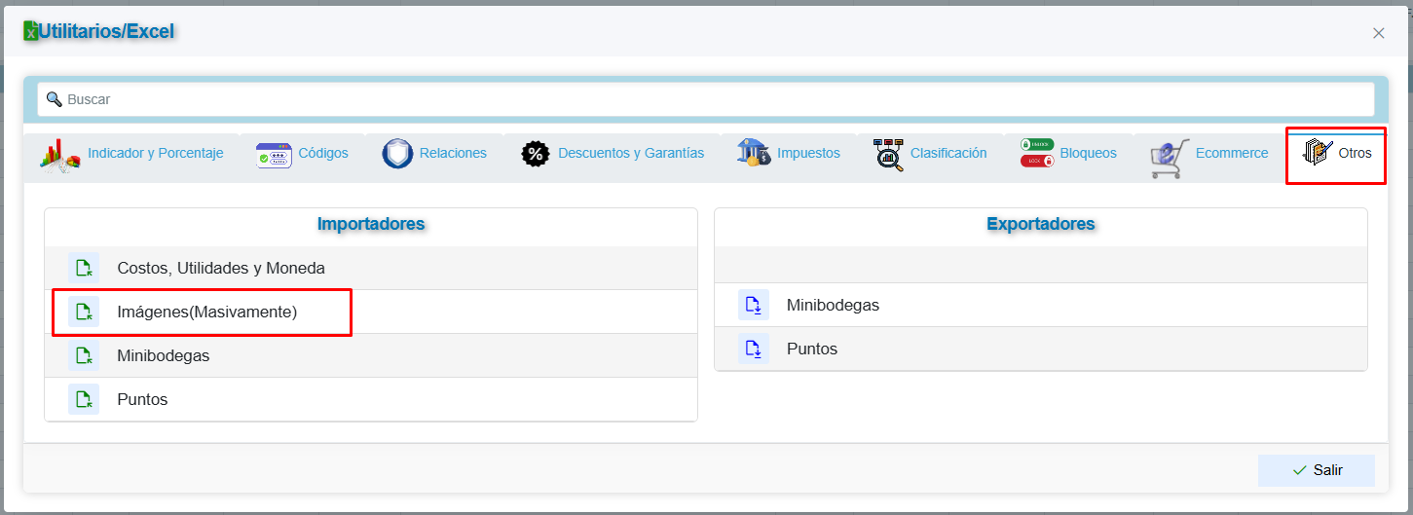Click the Otros papers-and-pen icon
Screen dimensions: 1413x515
coord(1318,153)
